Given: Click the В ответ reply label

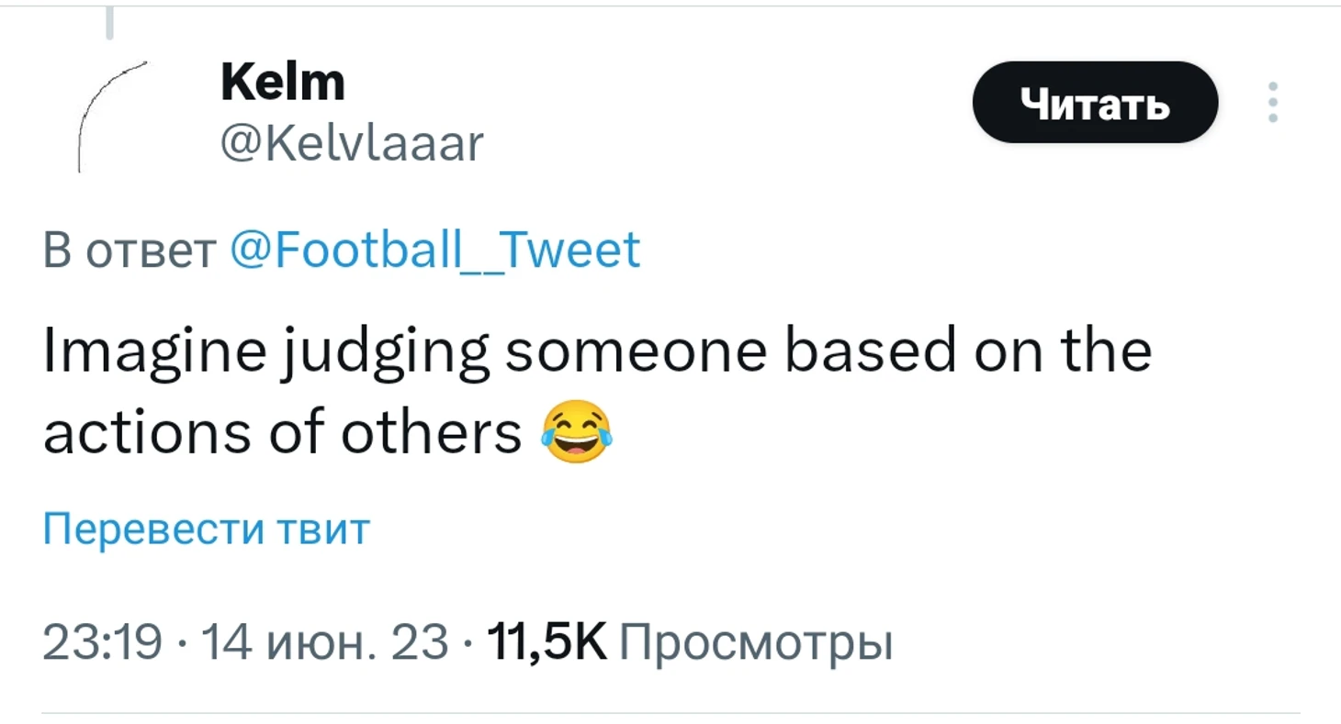Looking at the screenshot, I should click(130, 250).
